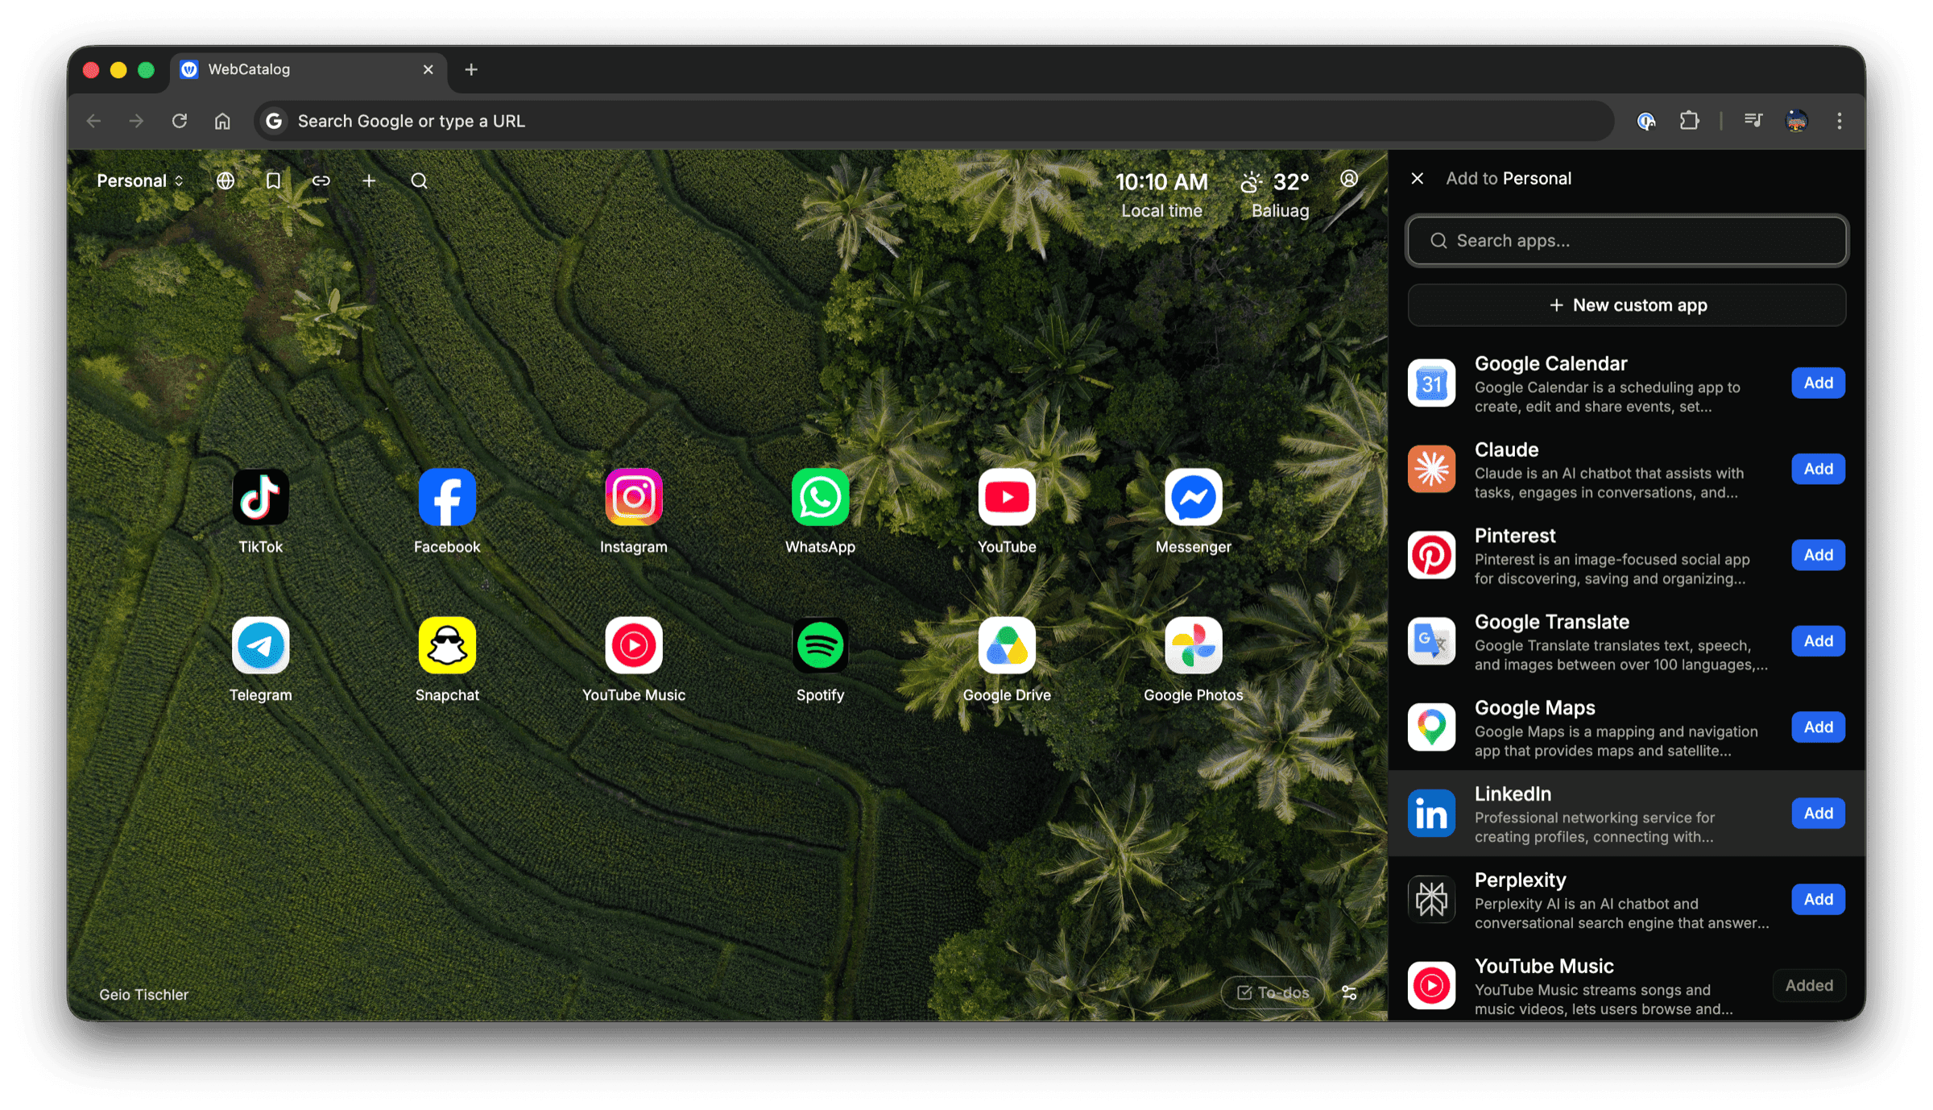
Task: Click the 10:10 AM local time widget
Action: 1161,195
